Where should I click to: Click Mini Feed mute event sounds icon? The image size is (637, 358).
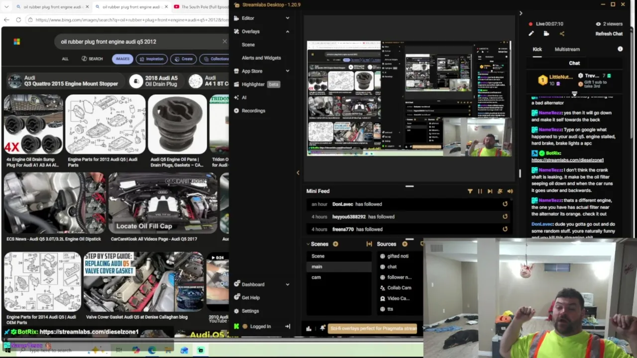pos(500,191)
